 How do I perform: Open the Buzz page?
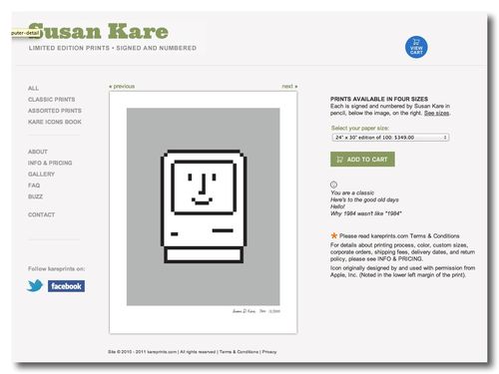[35, 196]
